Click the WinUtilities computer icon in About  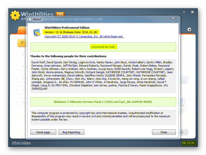click(37, 32)
